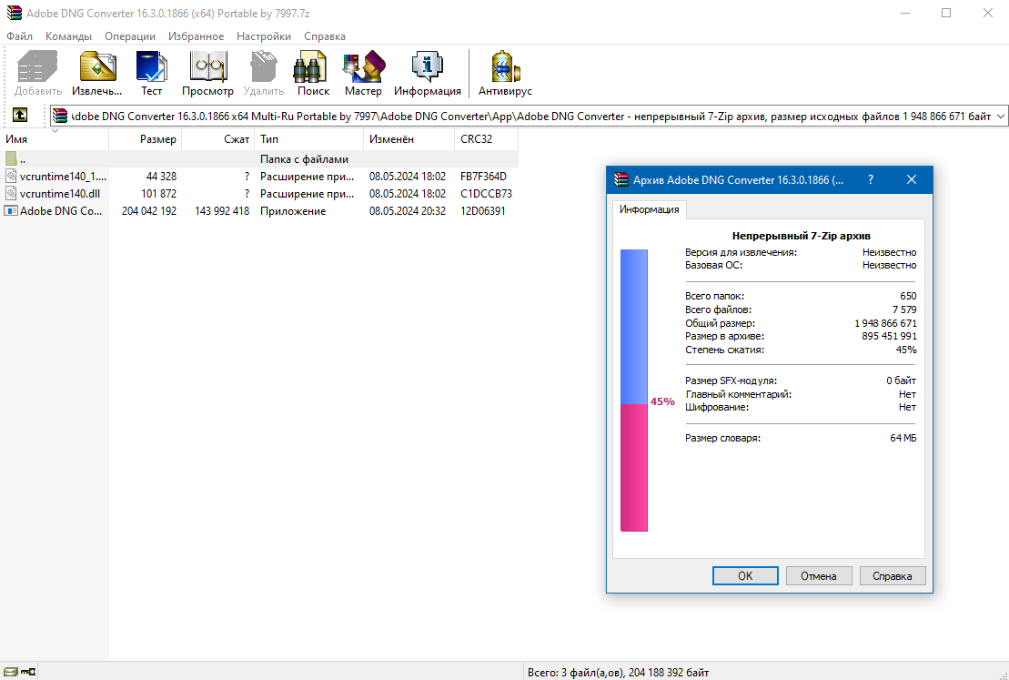Click the status bar total text

pos(618,673)
